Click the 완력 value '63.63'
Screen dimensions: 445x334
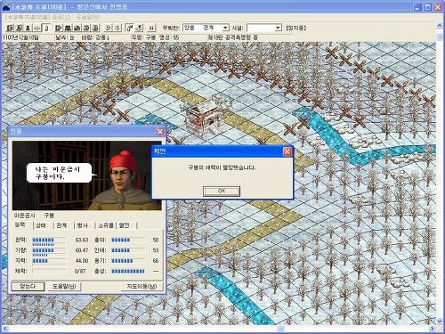pos(82,240)
